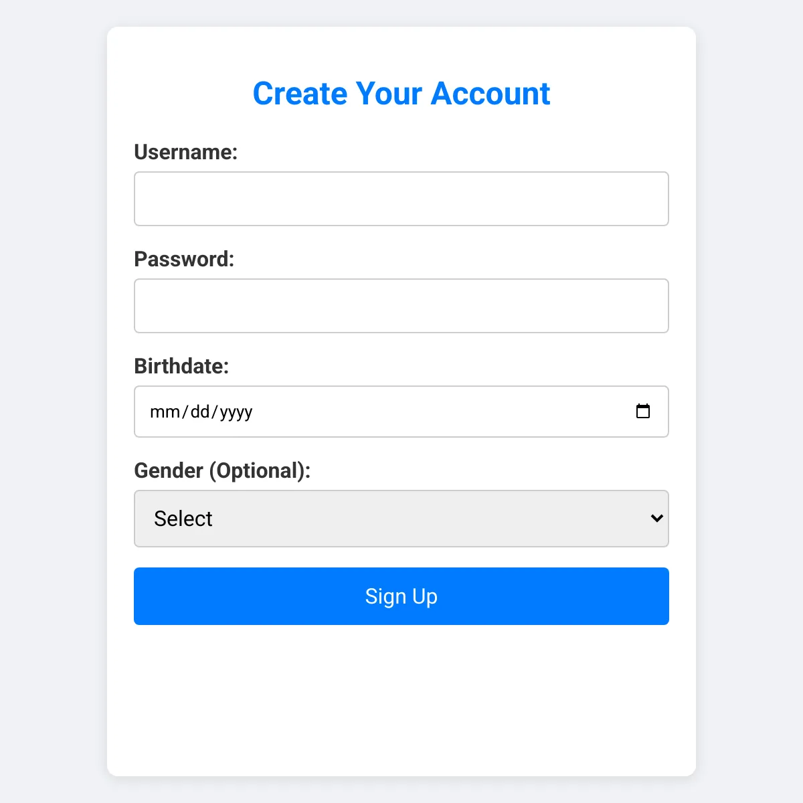Click the "Birthdate:" label
The height and width of the screenshot is (803, 803).
coord(181,366)
